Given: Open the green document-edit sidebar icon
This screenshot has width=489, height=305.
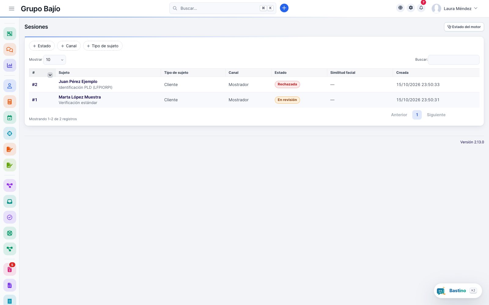Looking at the screenshot, I should coord(10,165).
